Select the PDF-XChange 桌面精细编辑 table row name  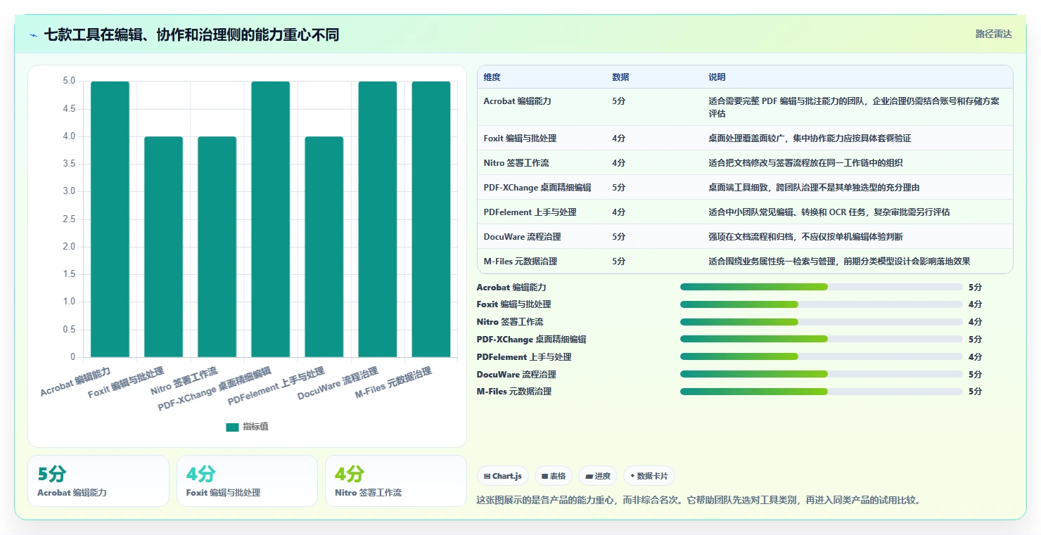pyautogui.click(x=537, y=188)
